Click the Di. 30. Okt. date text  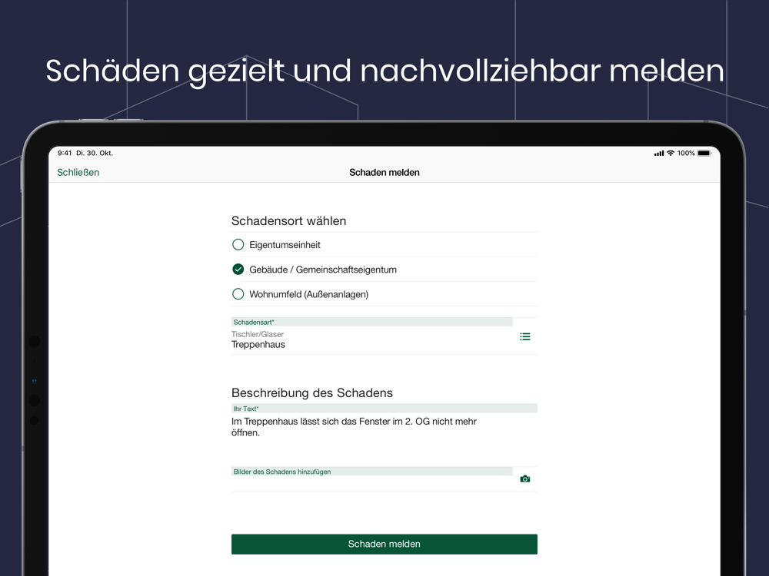[95, 153]
